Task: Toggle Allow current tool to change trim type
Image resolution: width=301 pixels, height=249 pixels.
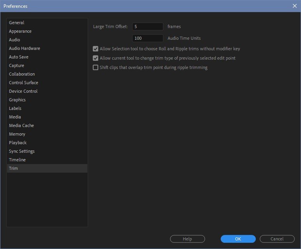Action: pos(96,58)
